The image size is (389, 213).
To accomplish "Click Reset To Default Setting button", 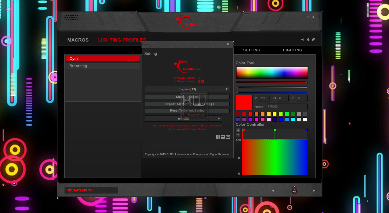I will click(x=187, y=111).
